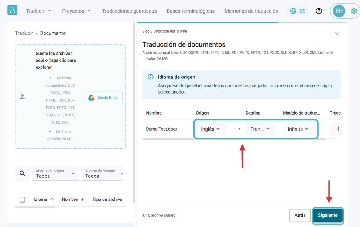The height and width of the screenshot is (227, 360).
Task: Click the app logo in top-left corner
Action: (13, 10)
